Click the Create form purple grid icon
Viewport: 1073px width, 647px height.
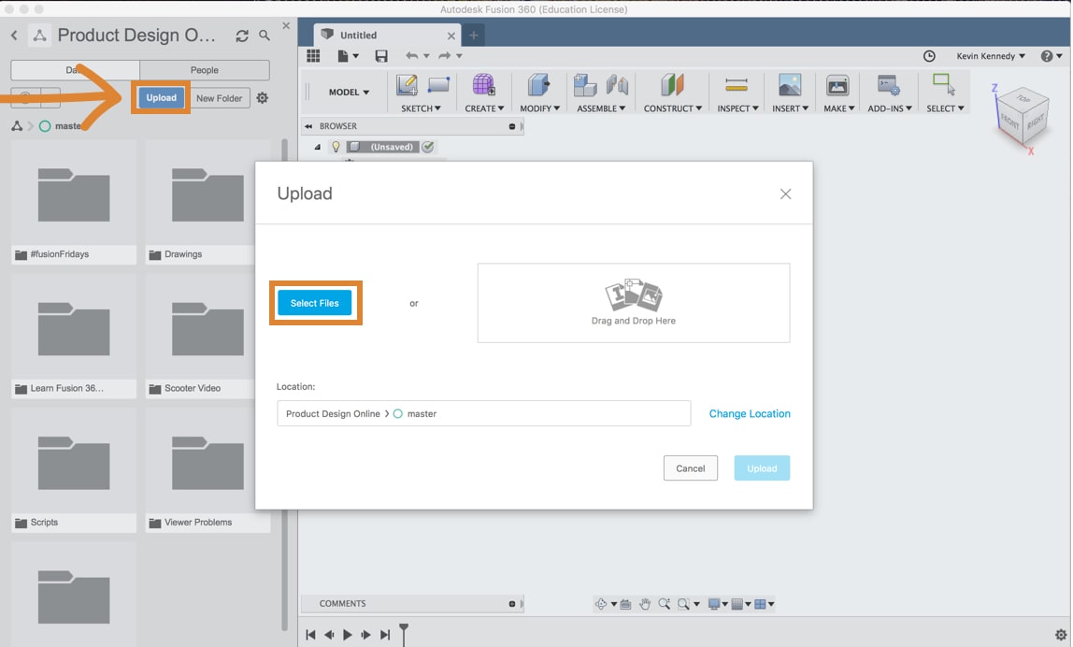[484, 86]
